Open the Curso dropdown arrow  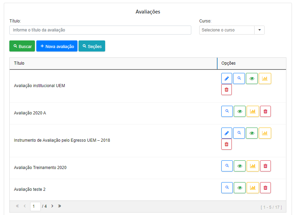coord(259,30)
